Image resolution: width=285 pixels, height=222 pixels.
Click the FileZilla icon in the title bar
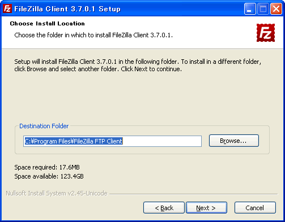pos(7,8)
